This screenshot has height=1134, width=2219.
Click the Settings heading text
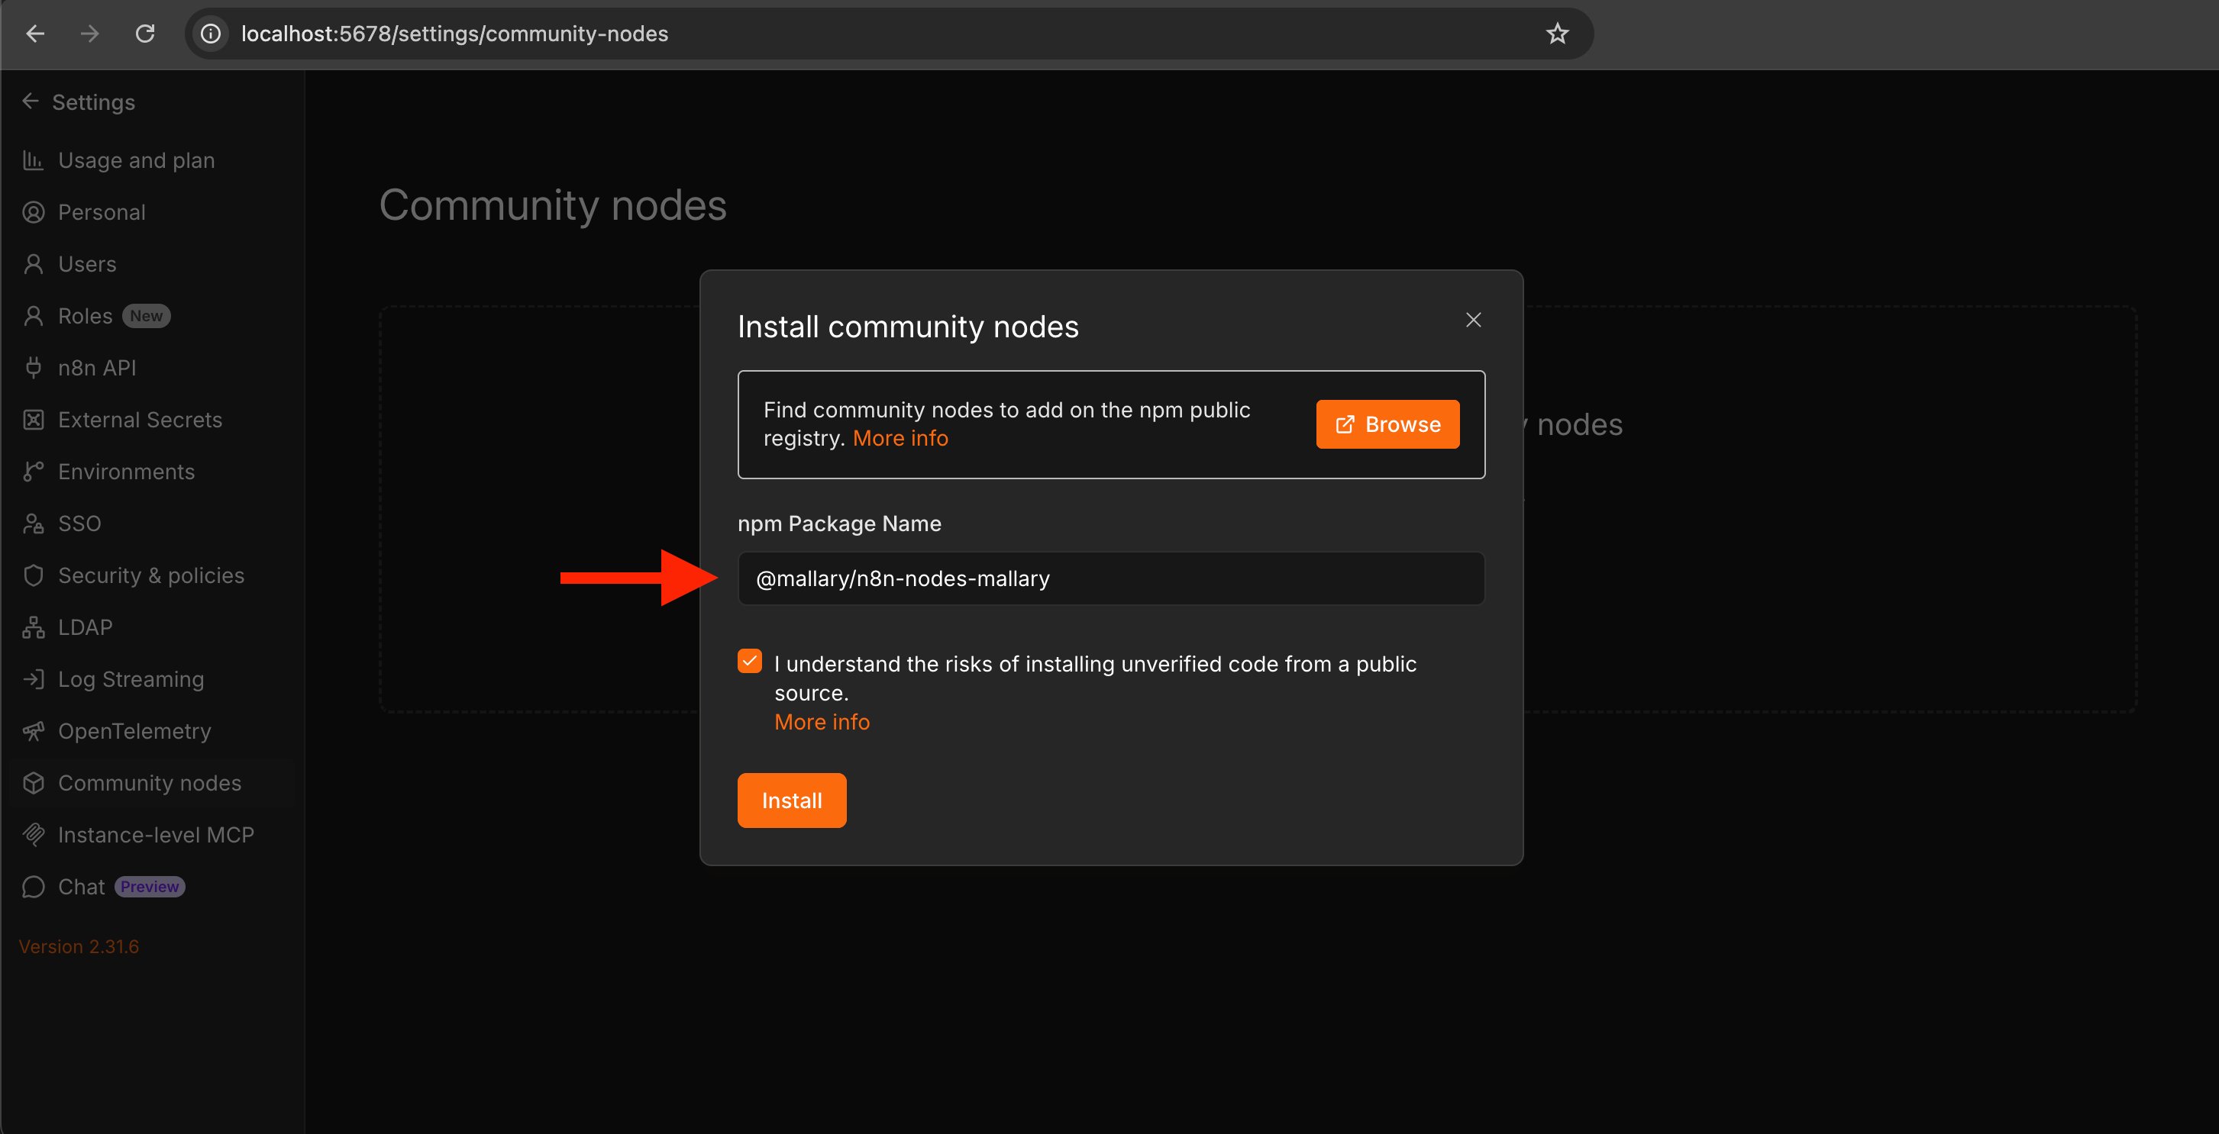[94, 102]
